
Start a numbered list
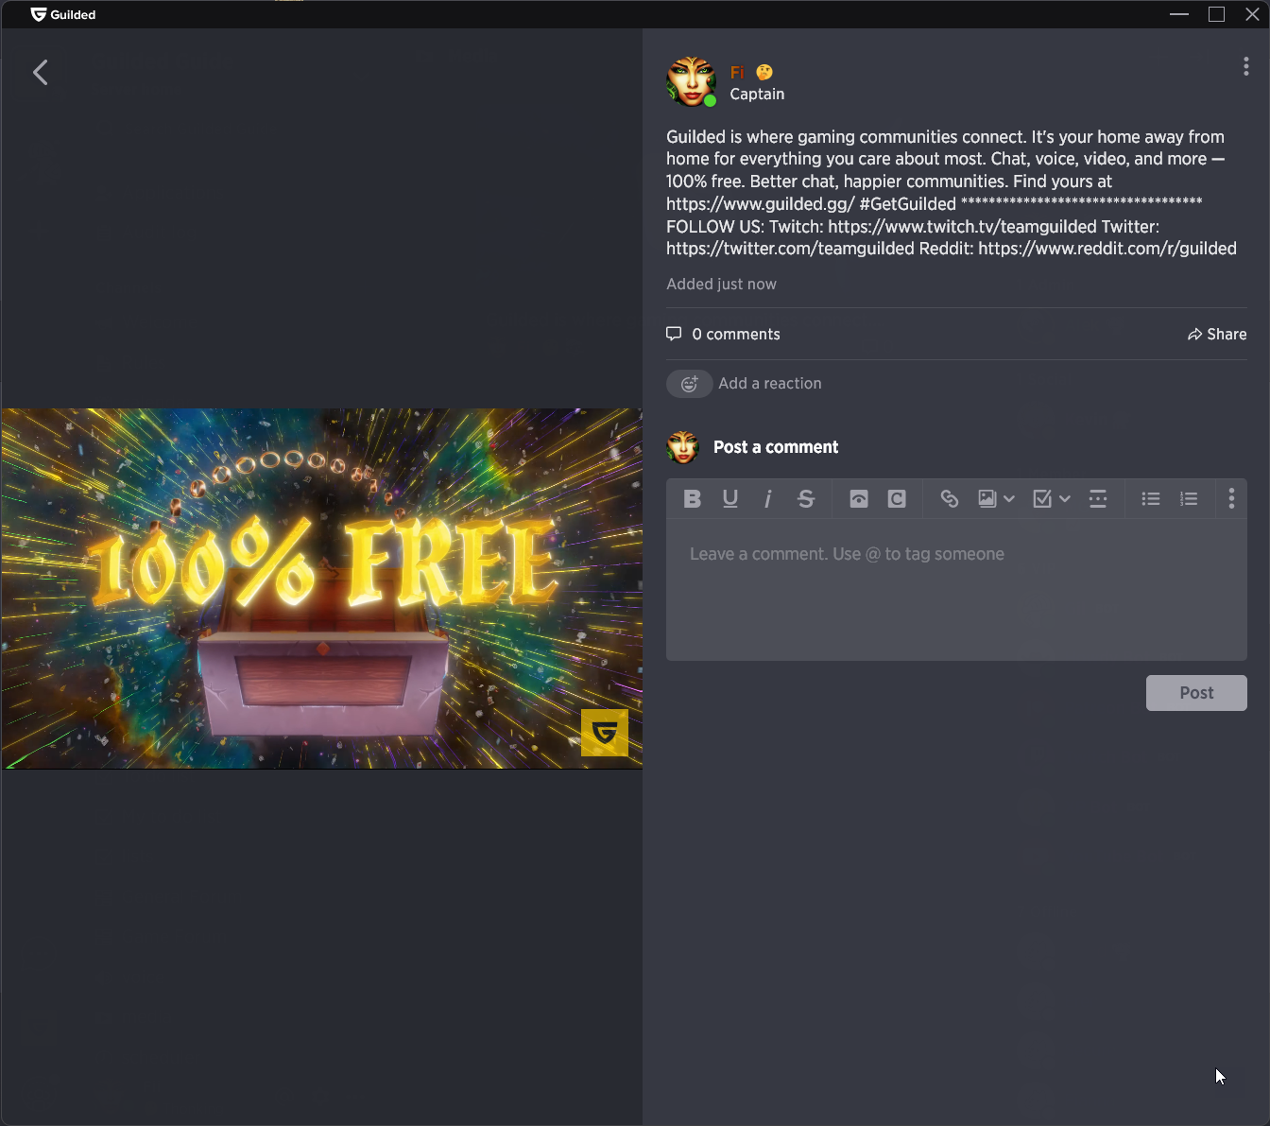[1189, 499]
